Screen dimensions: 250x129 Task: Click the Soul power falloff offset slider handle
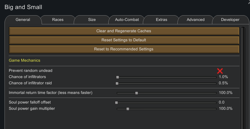tap(116, 102)
